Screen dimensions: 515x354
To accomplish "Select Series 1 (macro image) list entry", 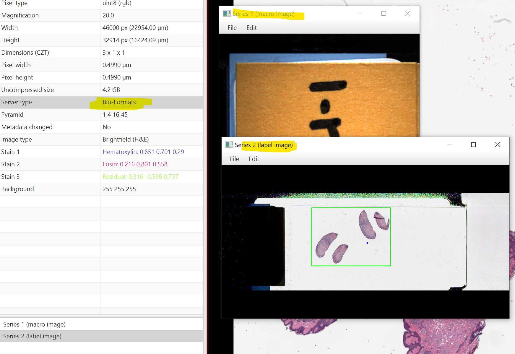I will pyautogui.click(x=101, y=324).
